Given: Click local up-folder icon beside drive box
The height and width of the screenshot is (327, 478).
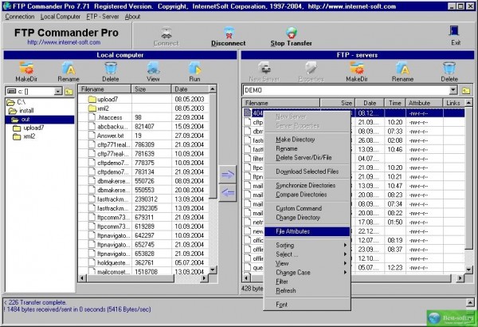Looking at the screenshot, I should (x=69, y=91).
